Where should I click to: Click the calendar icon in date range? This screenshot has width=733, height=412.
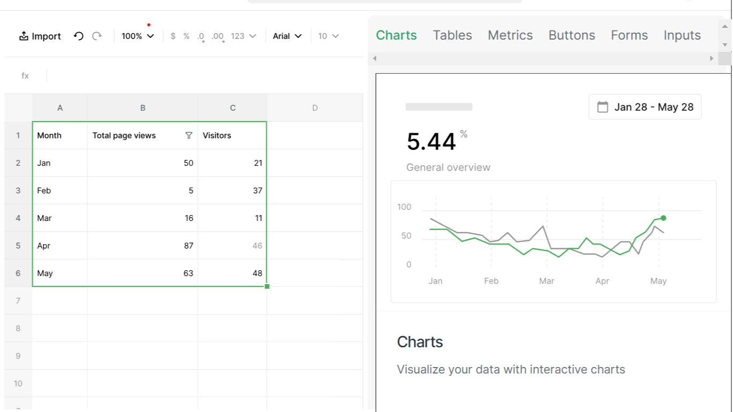pos(602,107)
